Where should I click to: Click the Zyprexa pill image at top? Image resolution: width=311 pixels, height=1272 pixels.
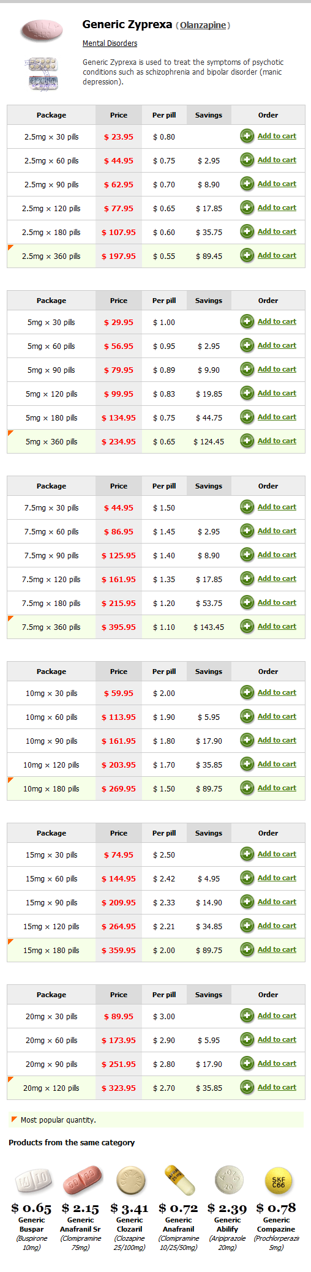[42, 31]
